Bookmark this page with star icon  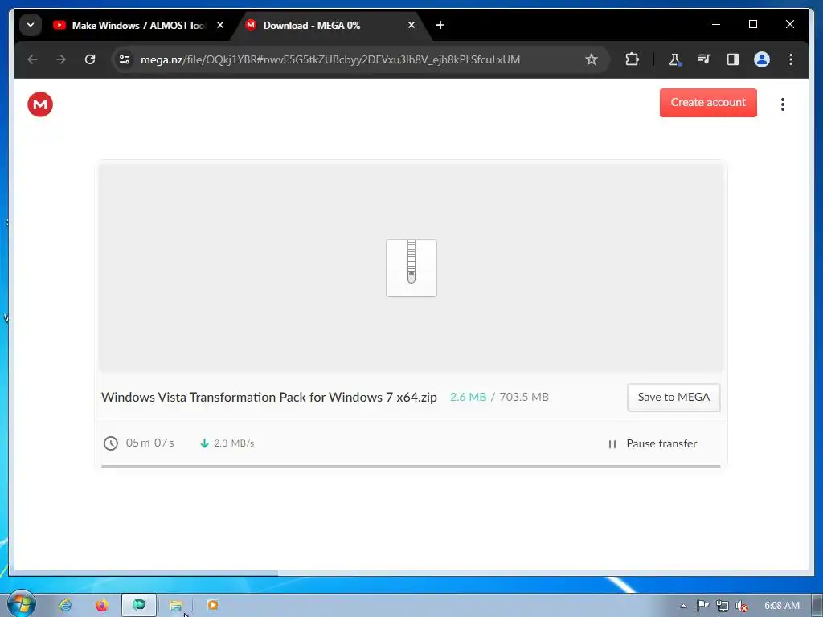point(591,59)
